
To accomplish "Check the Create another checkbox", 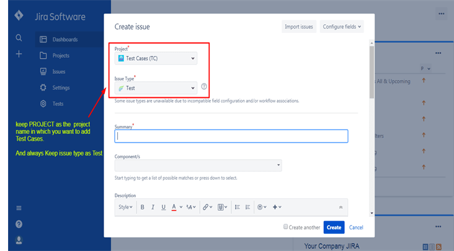I will coord(286,227).
